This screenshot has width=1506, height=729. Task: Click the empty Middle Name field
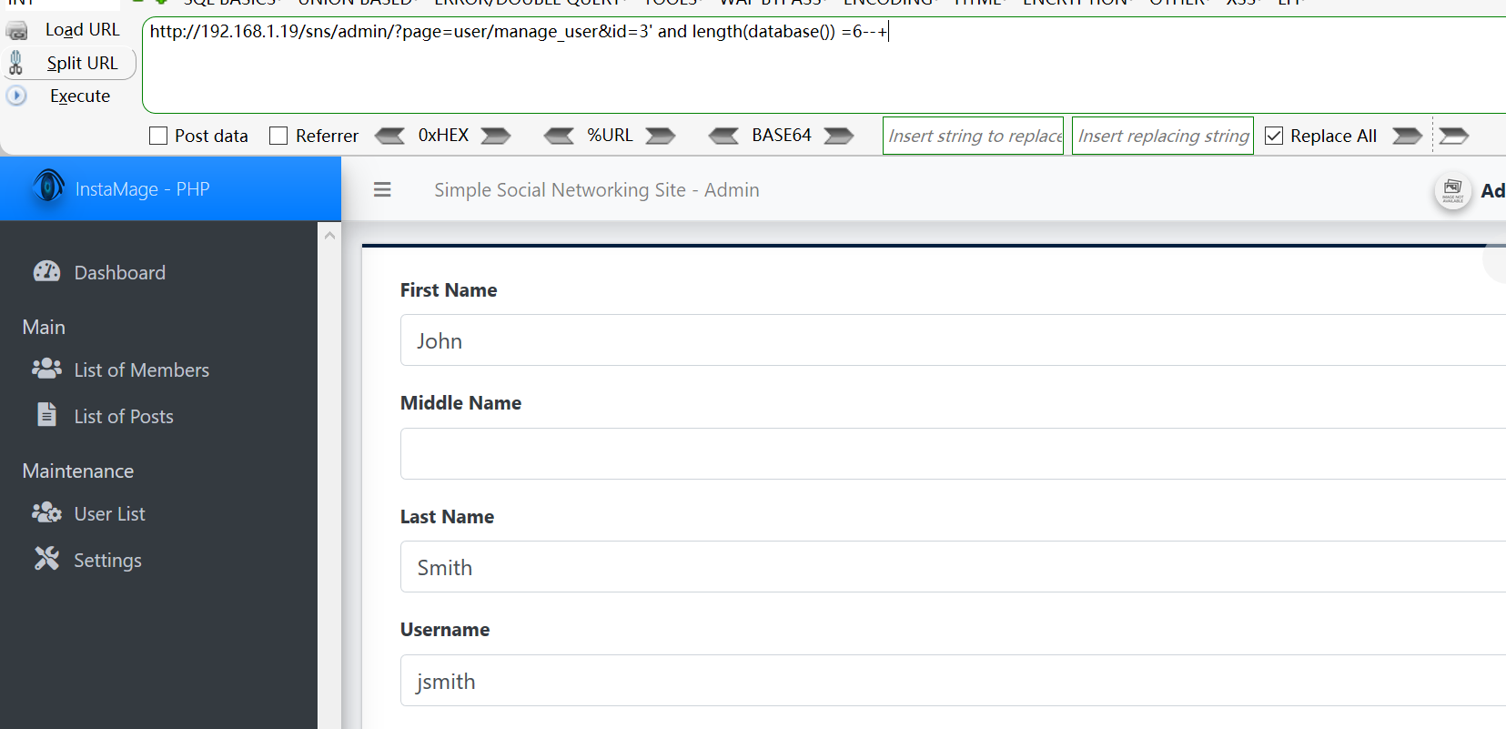(953, 453)
